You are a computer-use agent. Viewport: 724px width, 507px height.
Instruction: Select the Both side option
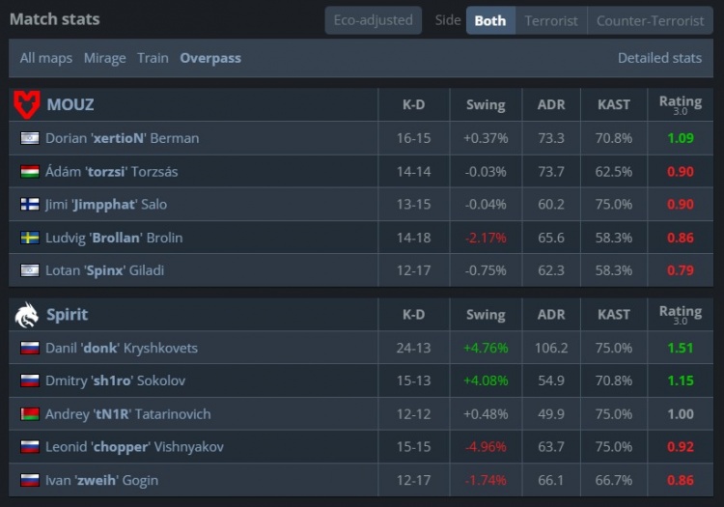coord(490,20)
